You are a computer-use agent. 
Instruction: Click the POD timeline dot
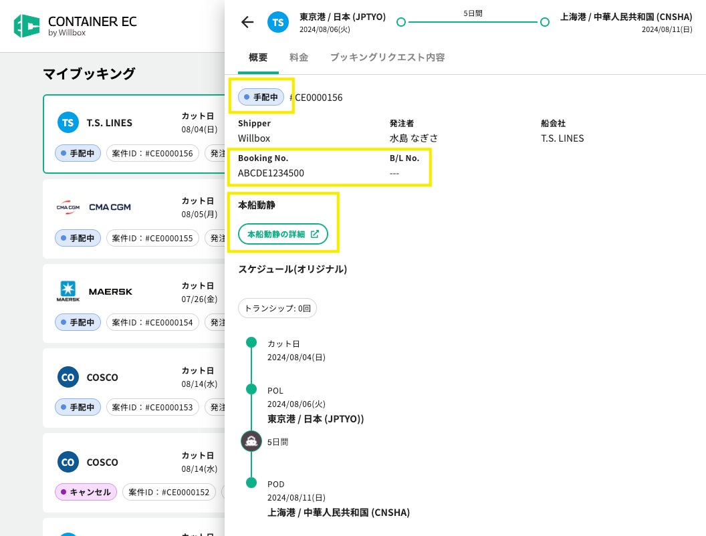[x=251, y=483]
